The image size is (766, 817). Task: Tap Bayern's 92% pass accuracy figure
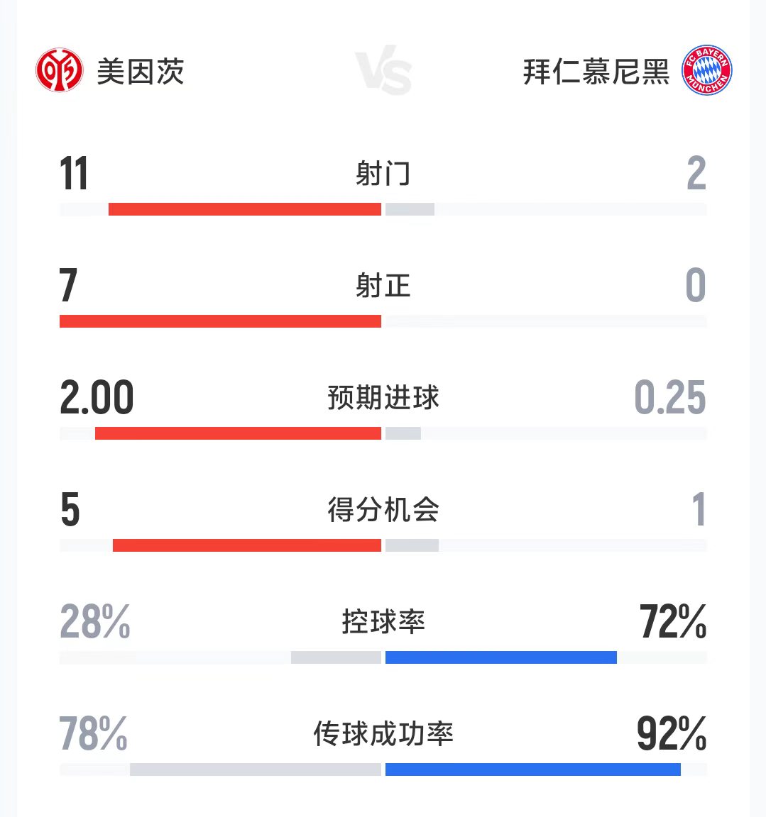(x=671, y=734)
